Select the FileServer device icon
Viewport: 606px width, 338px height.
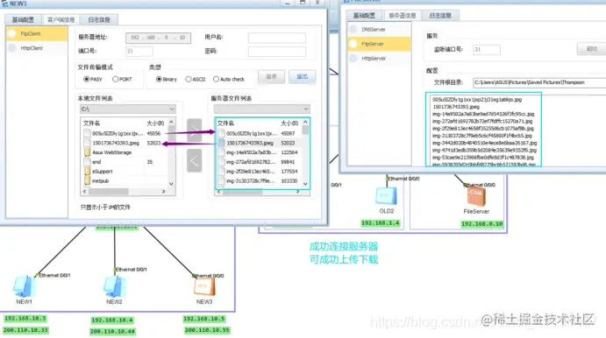(x=475, y=197)
